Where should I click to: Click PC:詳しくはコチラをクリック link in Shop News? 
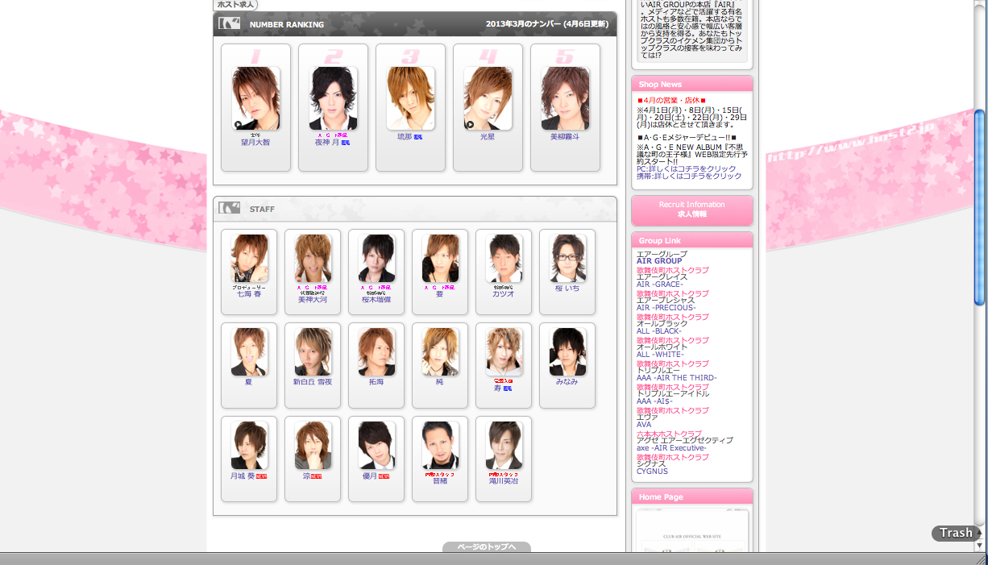pos(686,168)
